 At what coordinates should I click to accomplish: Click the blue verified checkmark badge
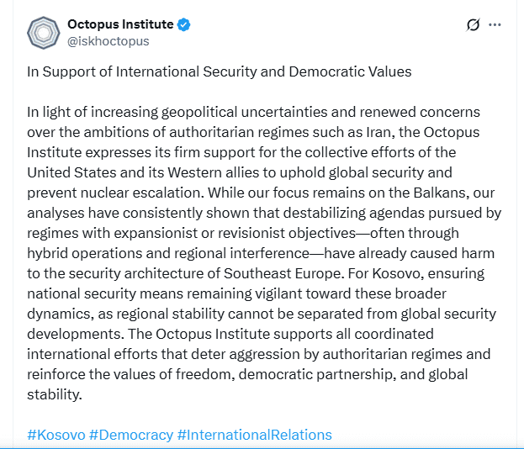pos(183,24)
